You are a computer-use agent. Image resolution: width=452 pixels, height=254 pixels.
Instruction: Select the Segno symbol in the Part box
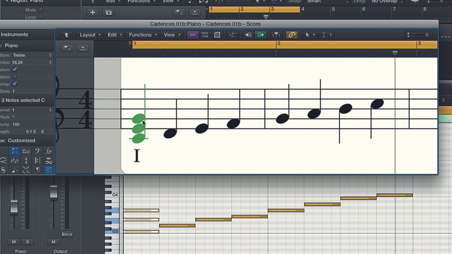point(4,170)
